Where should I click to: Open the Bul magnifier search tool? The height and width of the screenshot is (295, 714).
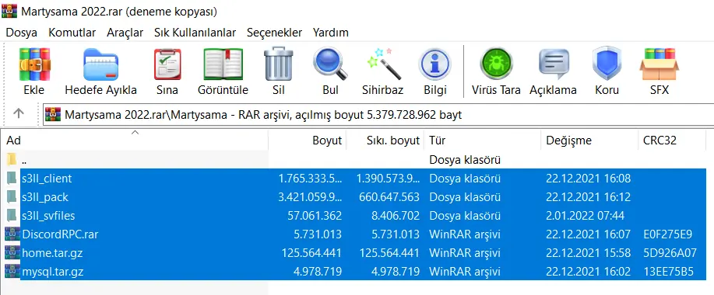(330, 65)
